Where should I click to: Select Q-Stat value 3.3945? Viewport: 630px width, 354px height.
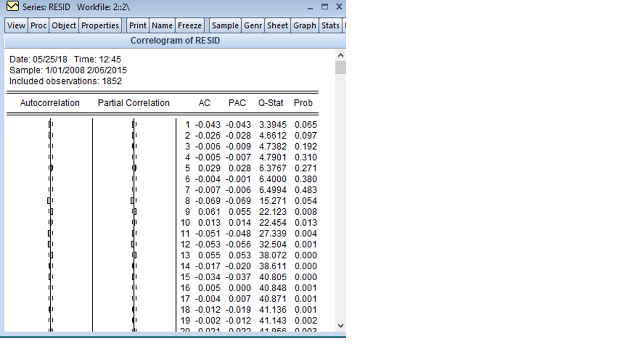pos(273,125)
